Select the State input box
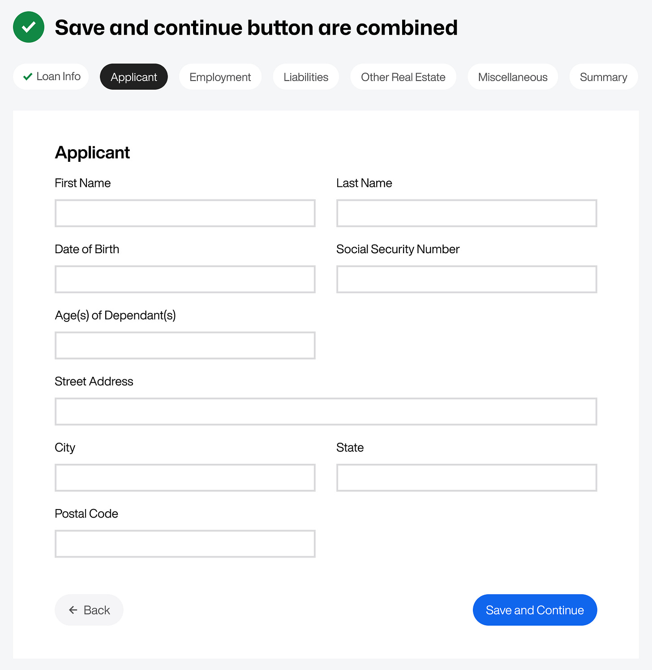 (x=467, y=478)
